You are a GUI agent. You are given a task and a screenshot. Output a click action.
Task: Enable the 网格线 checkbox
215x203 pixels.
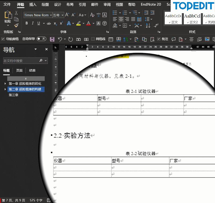[x=93, y=39]
